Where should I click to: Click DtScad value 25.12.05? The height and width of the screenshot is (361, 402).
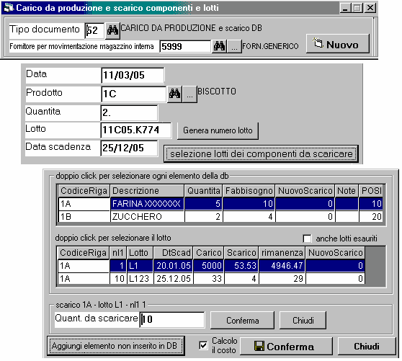[174, 279]
